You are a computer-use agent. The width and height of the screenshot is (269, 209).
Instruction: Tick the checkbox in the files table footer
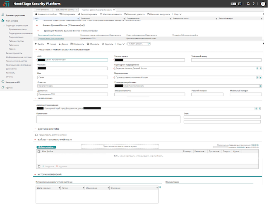(39, 166)
